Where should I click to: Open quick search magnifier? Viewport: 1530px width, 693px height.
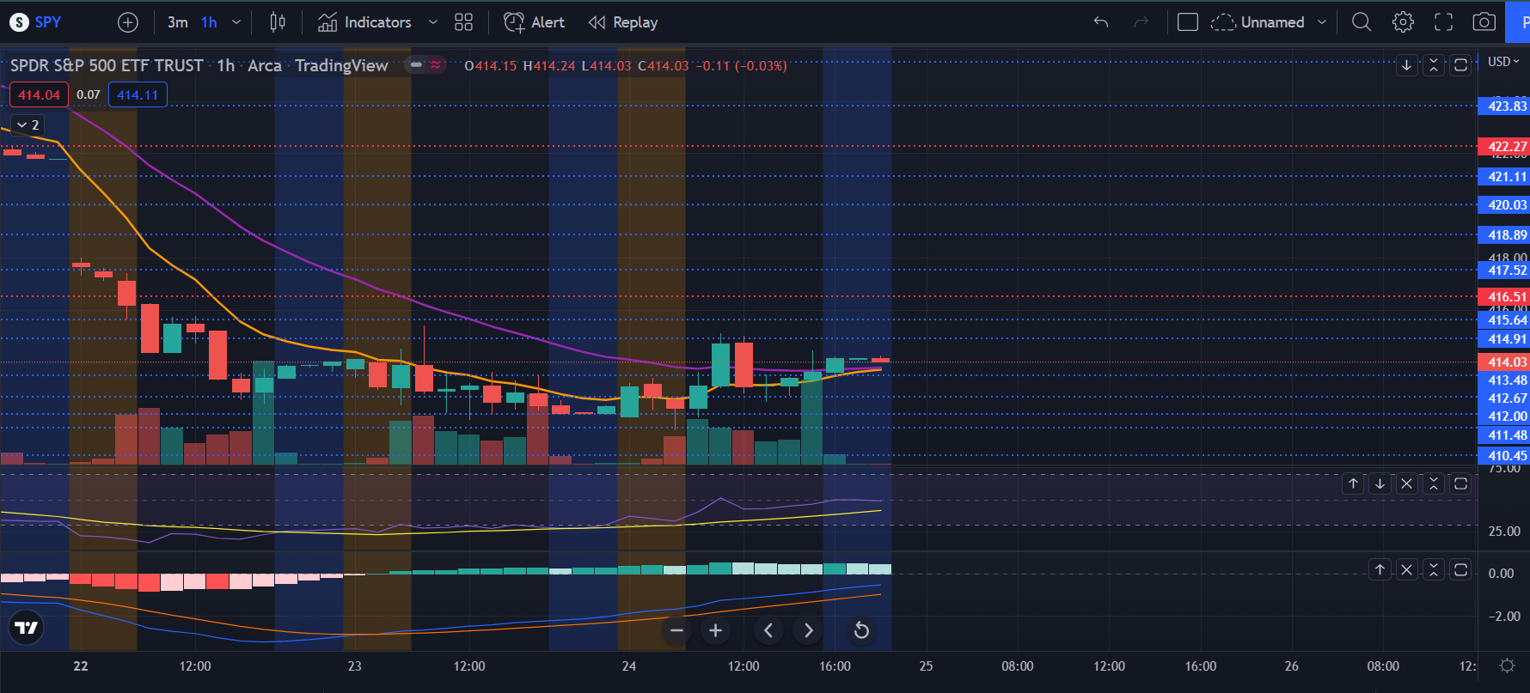pyautogui.click(x=1362, y=22)
